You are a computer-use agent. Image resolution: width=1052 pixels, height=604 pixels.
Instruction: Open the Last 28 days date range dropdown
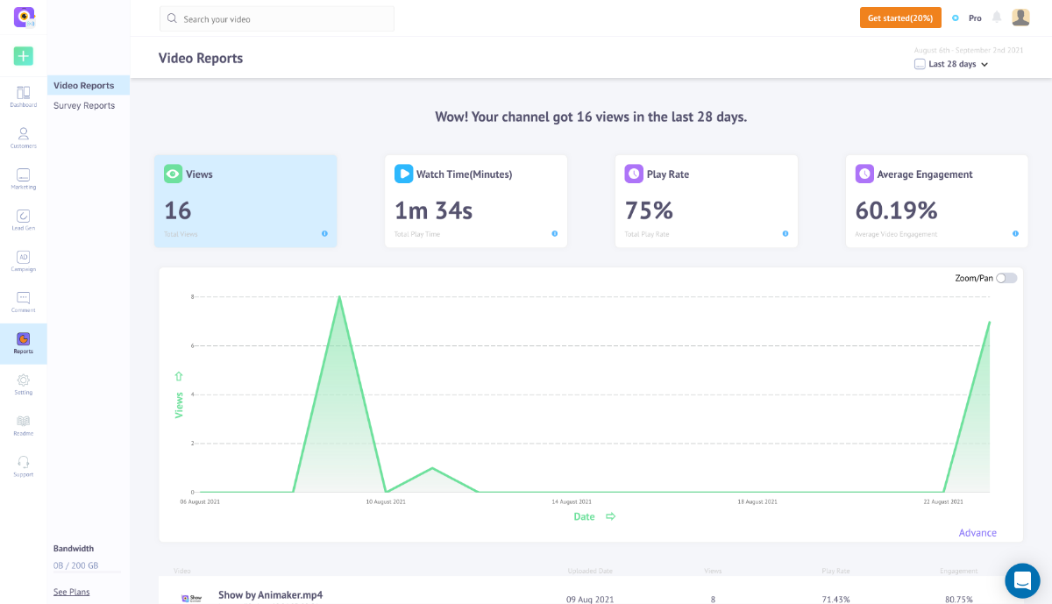(951, 63)
